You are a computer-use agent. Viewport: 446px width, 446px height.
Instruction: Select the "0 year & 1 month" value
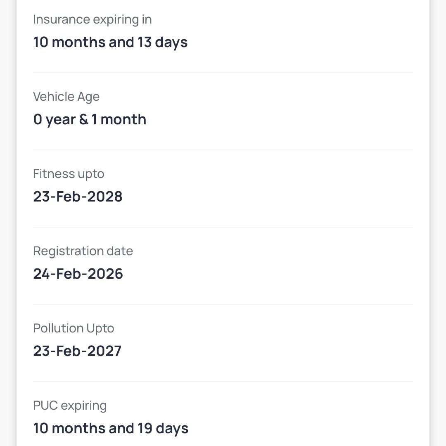90,119
